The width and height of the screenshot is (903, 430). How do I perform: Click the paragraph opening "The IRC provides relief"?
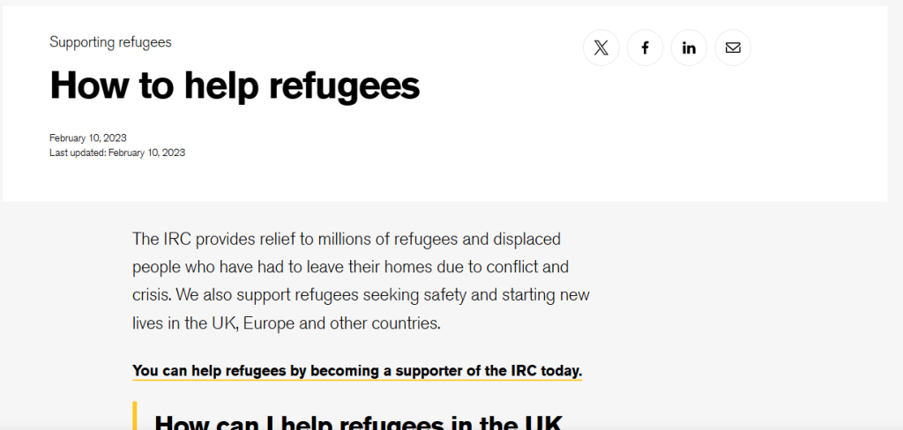(361, 281)
